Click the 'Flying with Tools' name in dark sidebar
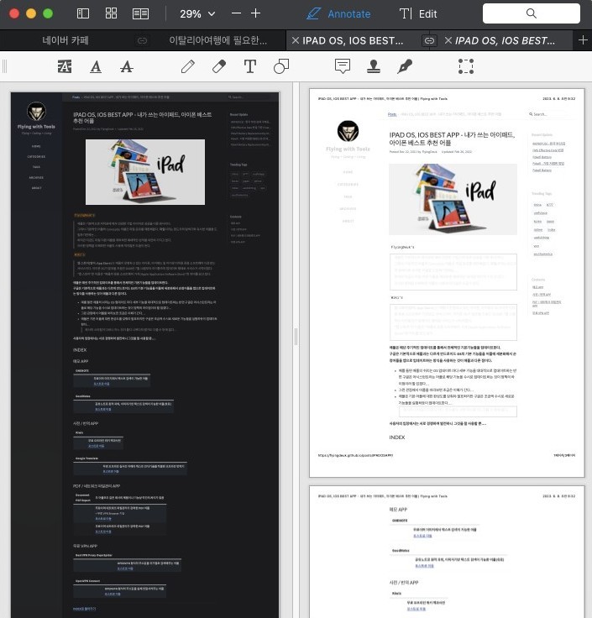The height and width of the screenshot is (618, 592). coord(36,127)
